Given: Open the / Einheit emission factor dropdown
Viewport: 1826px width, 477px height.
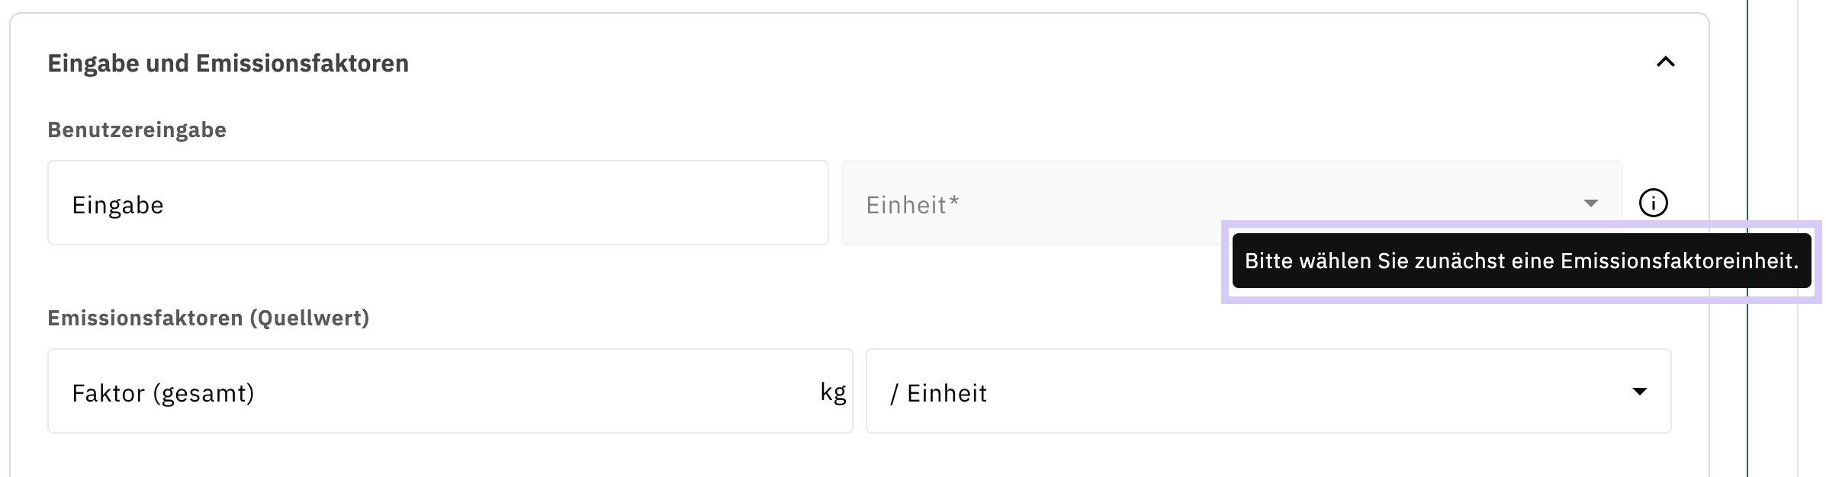Looking at the screenshot, I should click(1268, 392).
